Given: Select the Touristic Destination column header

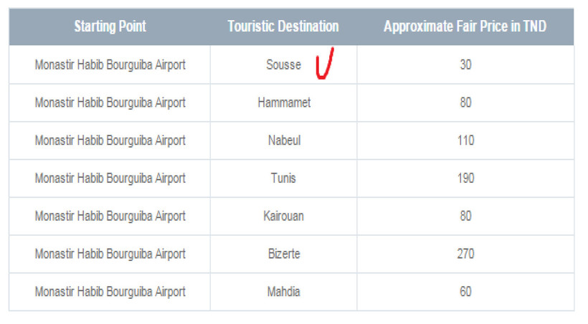Looking at the screenshot, I should (283, 27).
